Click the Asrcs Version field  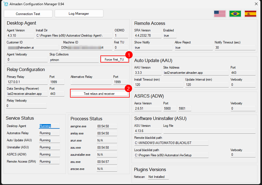148,108
